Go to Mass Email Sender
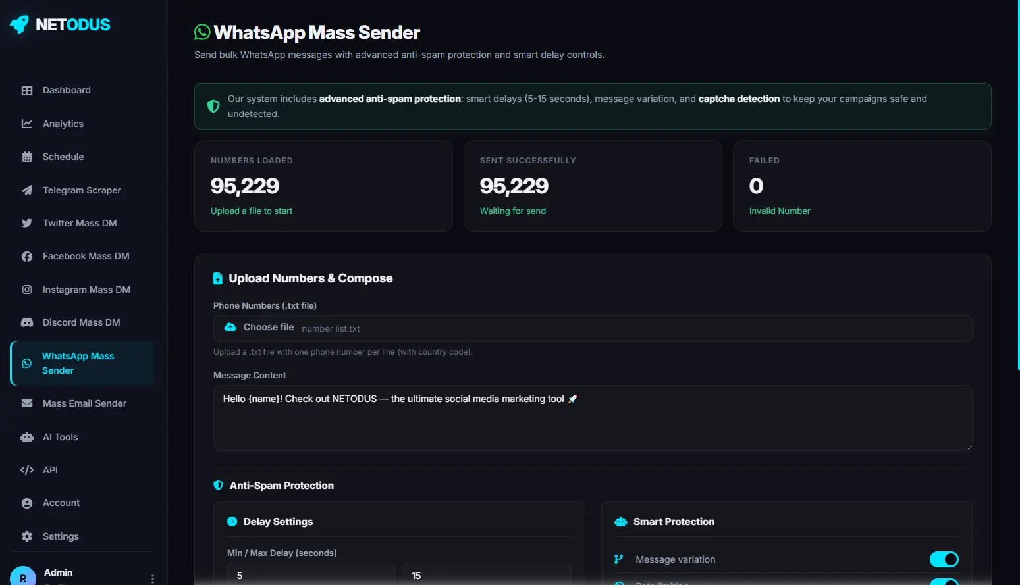The height and width of the screenshot is (585, 1020). point(82,403)
